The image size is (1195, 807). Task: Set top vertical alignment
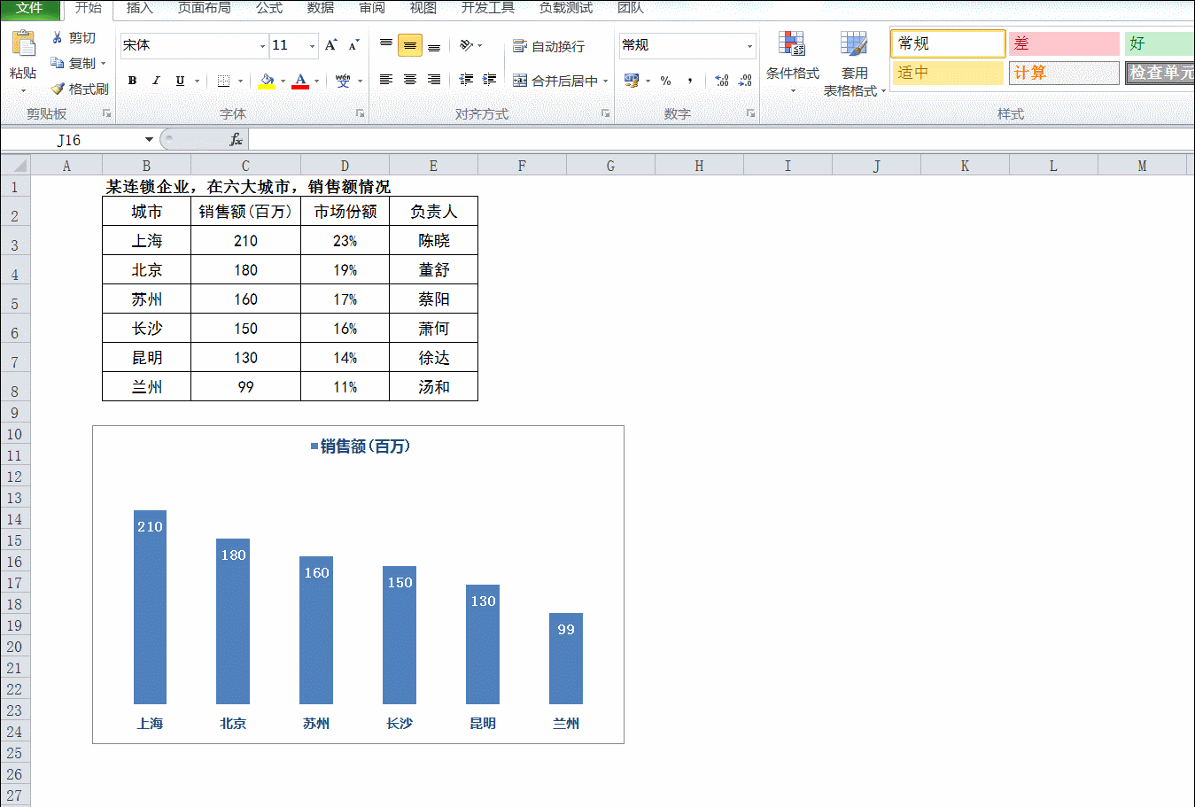(386, 45)
